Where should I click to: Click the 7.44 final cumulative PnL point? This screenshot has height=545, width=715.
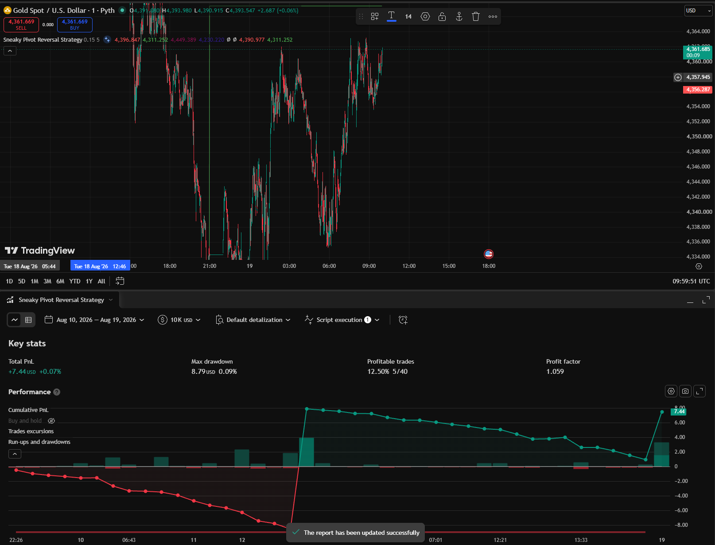click(x=662, y=412)
